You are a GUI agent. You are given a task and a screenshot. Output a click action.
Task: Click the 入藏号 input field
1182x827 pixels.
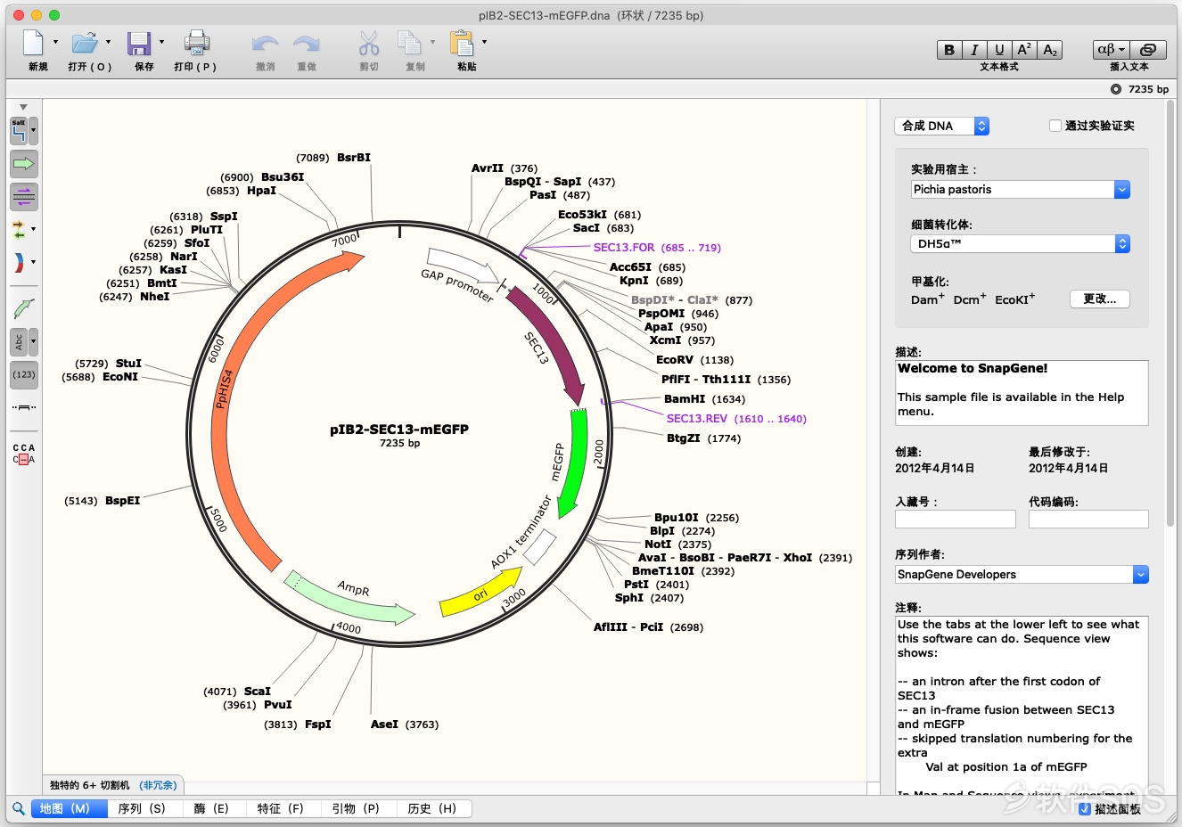[x=956, y=519]
